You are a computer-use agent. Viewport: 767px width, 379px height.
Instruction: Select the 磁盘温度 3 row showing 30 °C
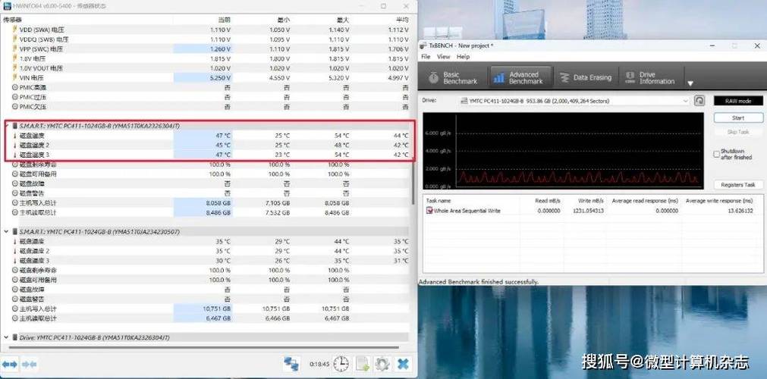coord(206,261)
